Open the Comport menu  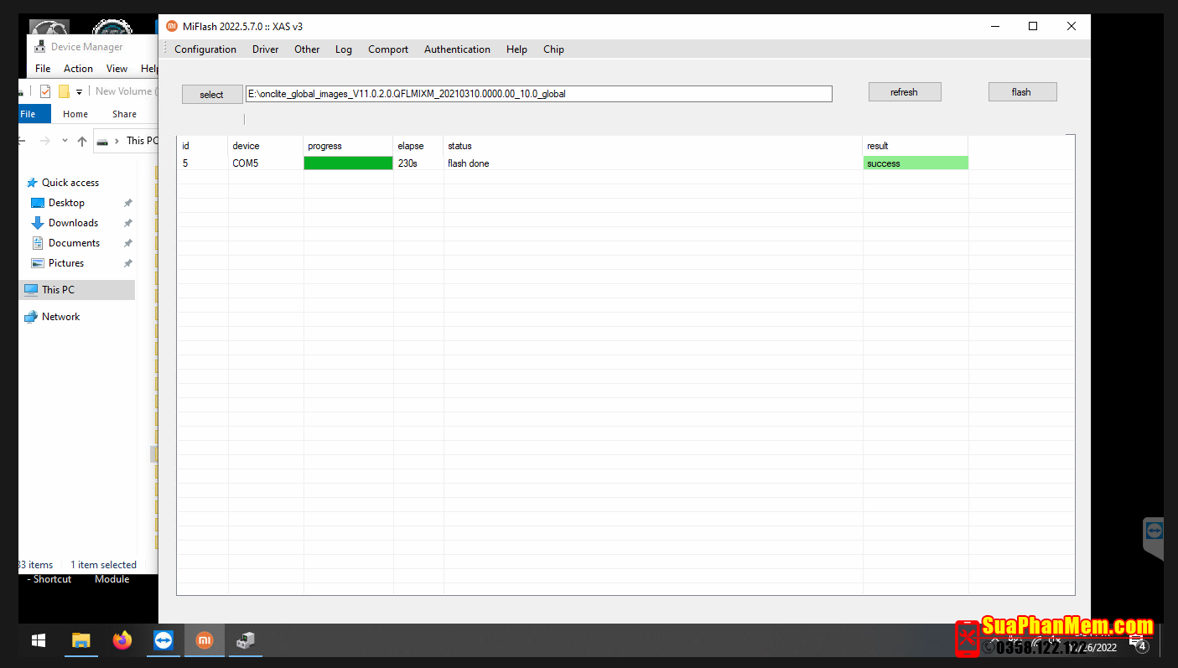(388, 49)
